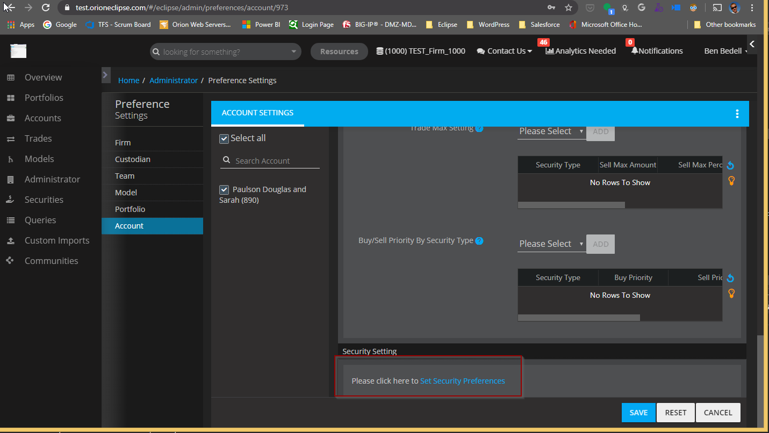Open the Notifications bell

(x=636, y=50)
